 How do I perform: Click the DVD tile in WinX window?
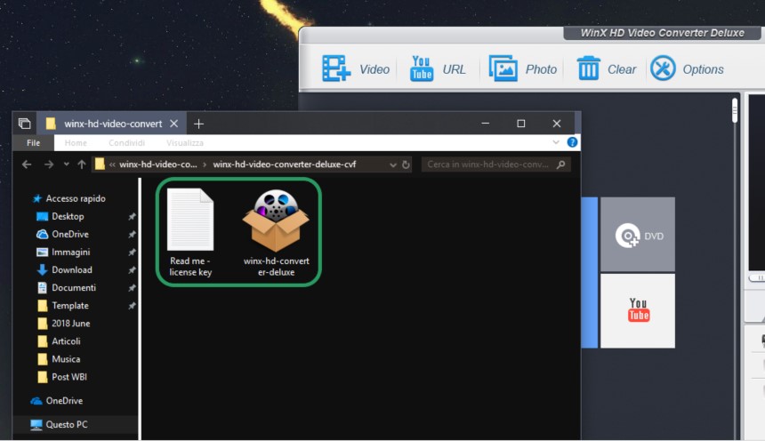(638, 234)
